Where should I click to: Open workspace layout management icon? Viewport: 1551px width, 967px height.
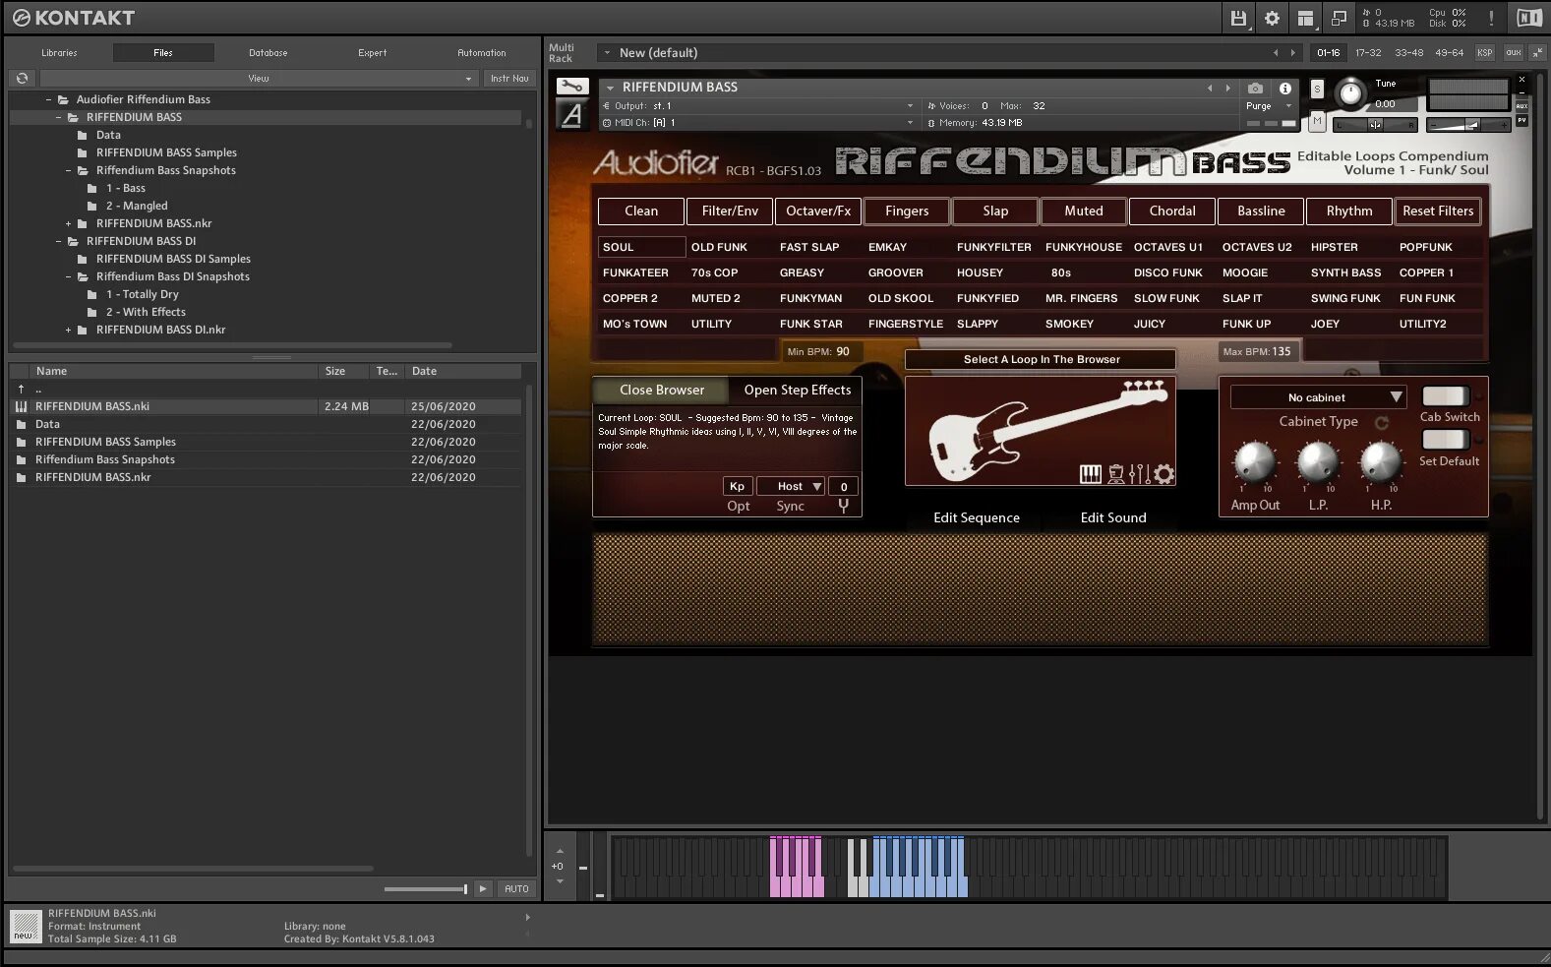[x=1305, y=18]
